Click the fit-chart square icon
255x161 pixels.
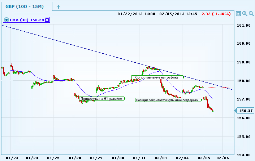tap(238, 14)
